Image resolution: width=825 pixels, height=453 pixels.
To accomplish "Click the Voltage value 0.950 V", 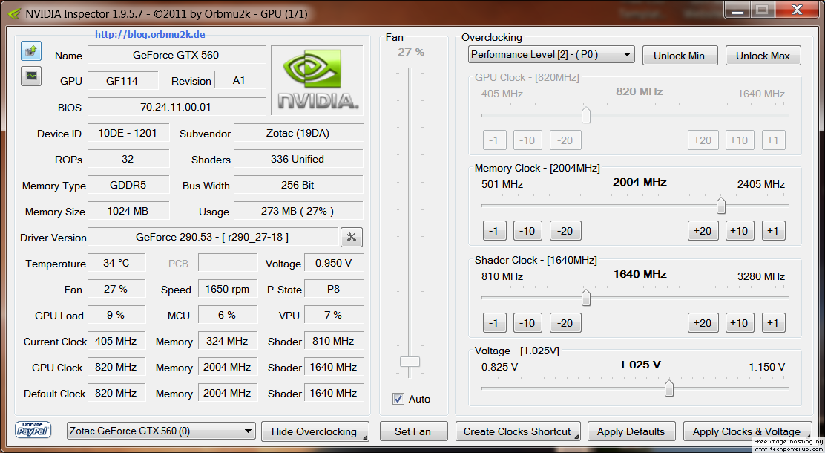I will pyautogui.click(x=334, y=263).
